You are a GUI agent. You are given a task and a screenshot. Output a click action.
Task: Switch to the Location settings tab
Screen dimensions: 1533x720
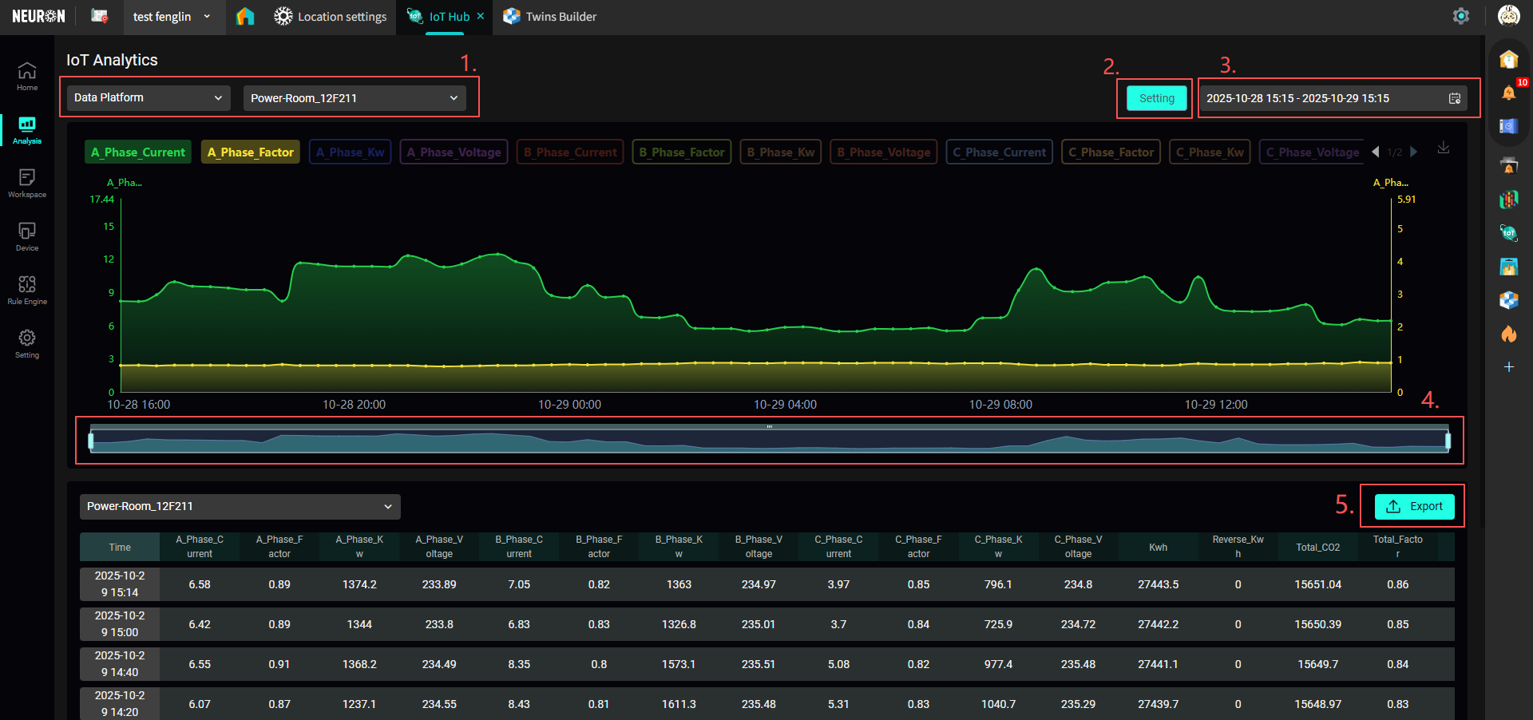(331, 17)
